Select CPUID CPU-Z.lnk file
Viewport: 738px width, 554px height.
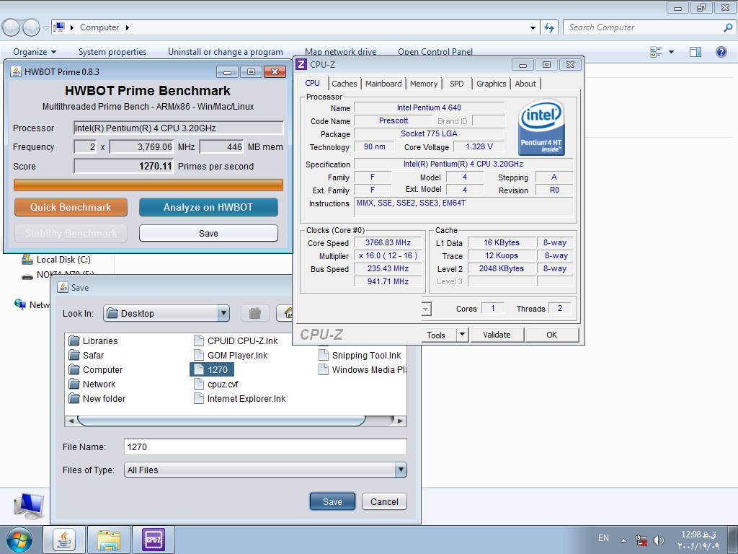click(236, 340)
